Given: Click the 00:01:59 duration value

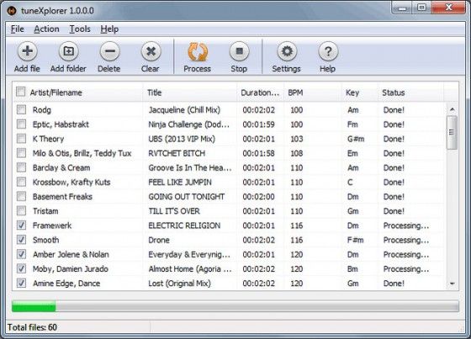Looking at the screenshot, I should pyautogui.click(x=259, y=124).
